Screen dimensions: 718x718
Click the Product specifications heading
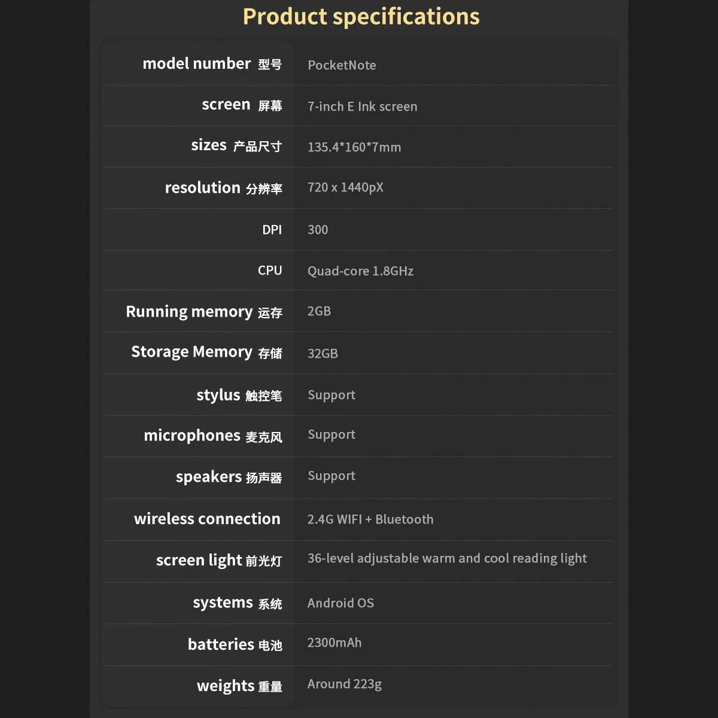(361, 17)
